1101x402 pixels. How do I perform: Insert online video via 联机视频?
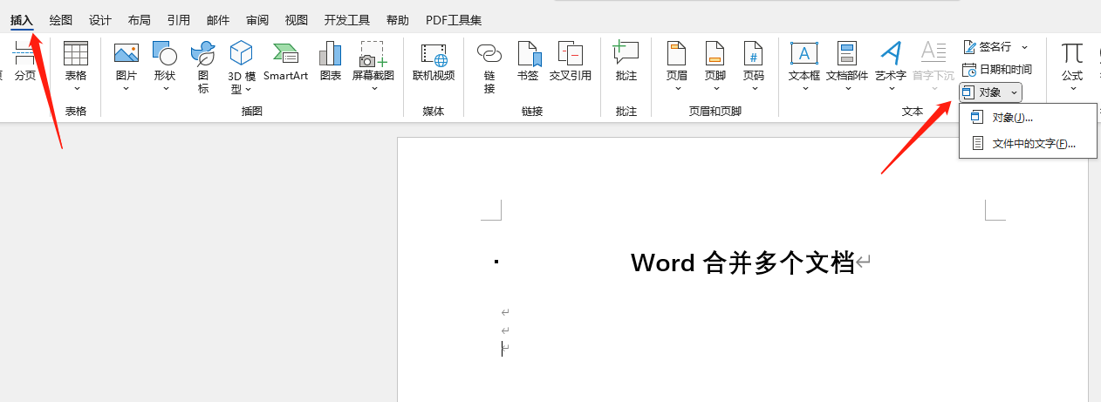coord(434,61)
